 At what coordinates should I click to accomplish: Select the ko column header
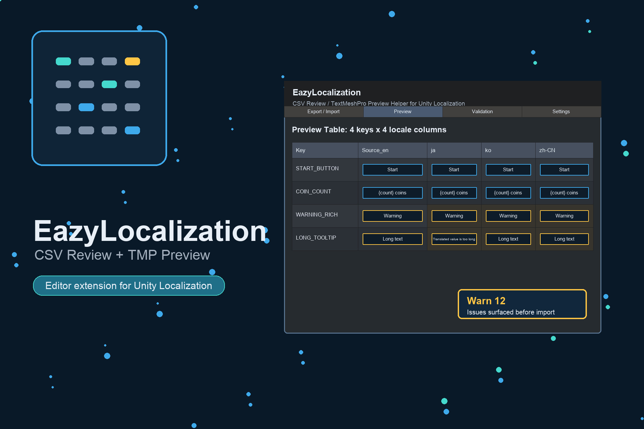[x=508, y=150]
